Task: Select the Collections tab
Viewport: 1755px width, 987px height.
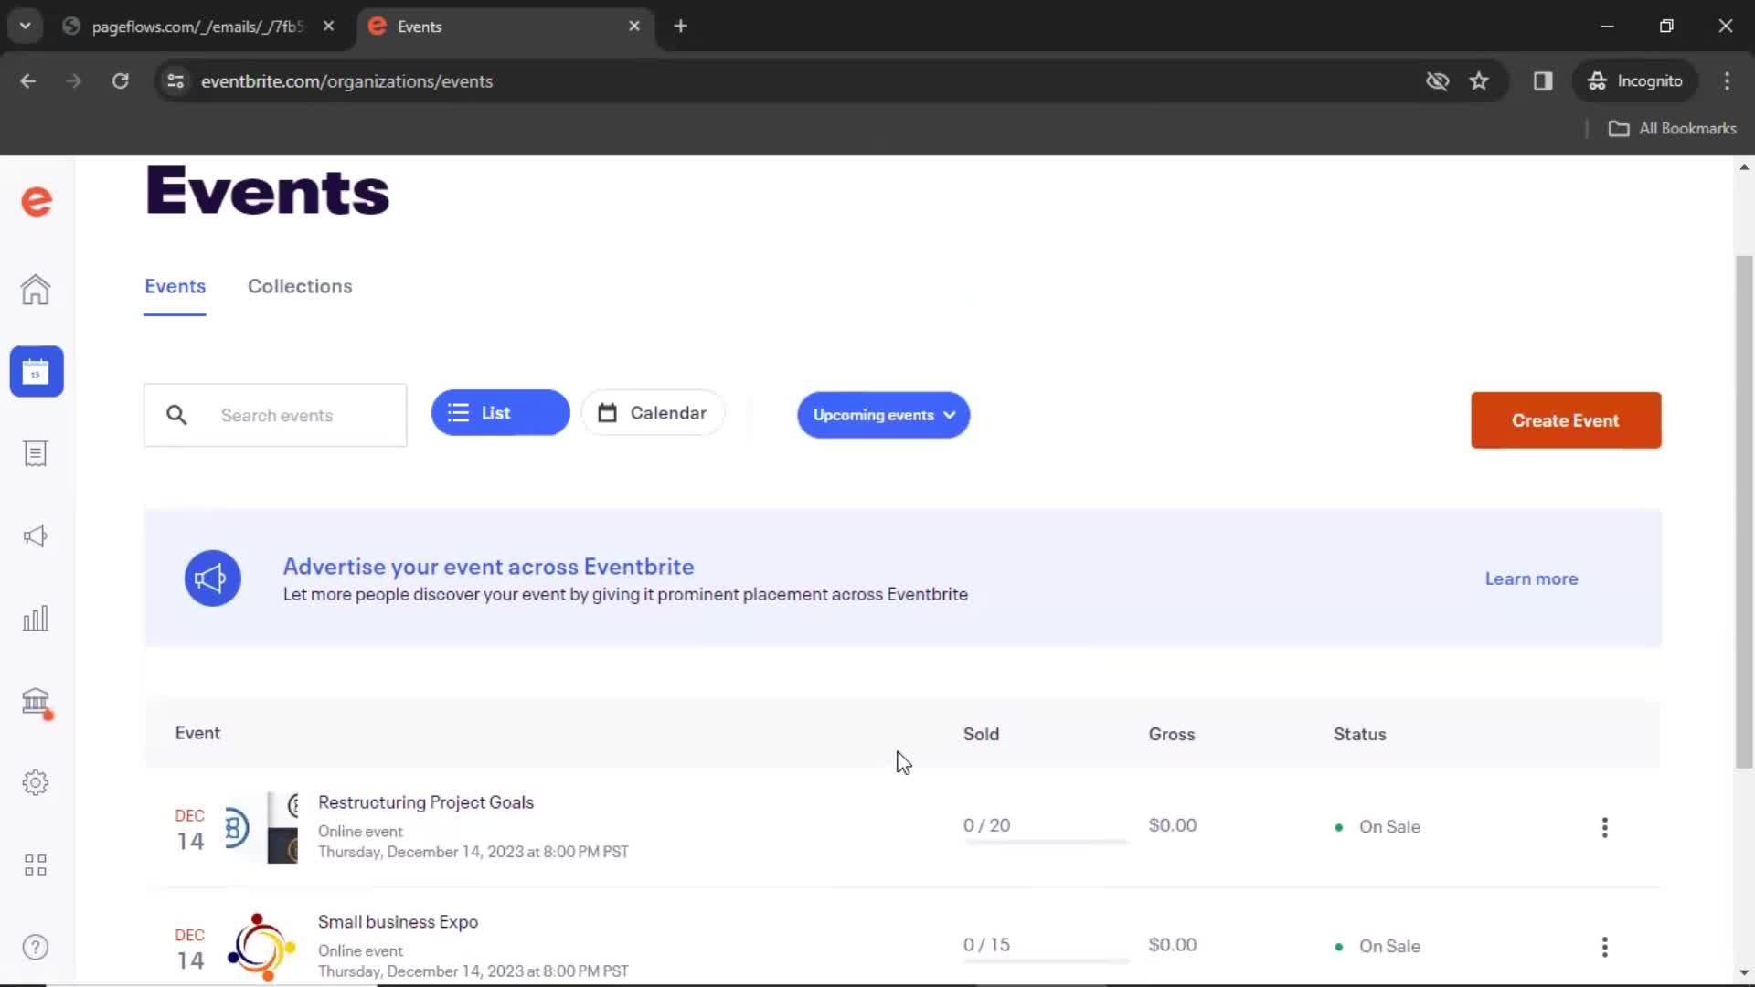Action: pos(300,286)
